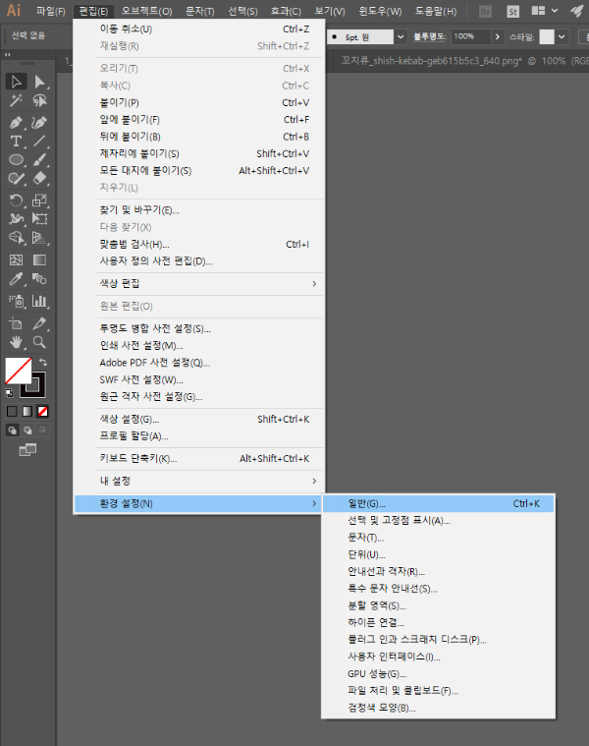Open the 파일(F) menu
The image size is (589, 746).
point(50,12)
